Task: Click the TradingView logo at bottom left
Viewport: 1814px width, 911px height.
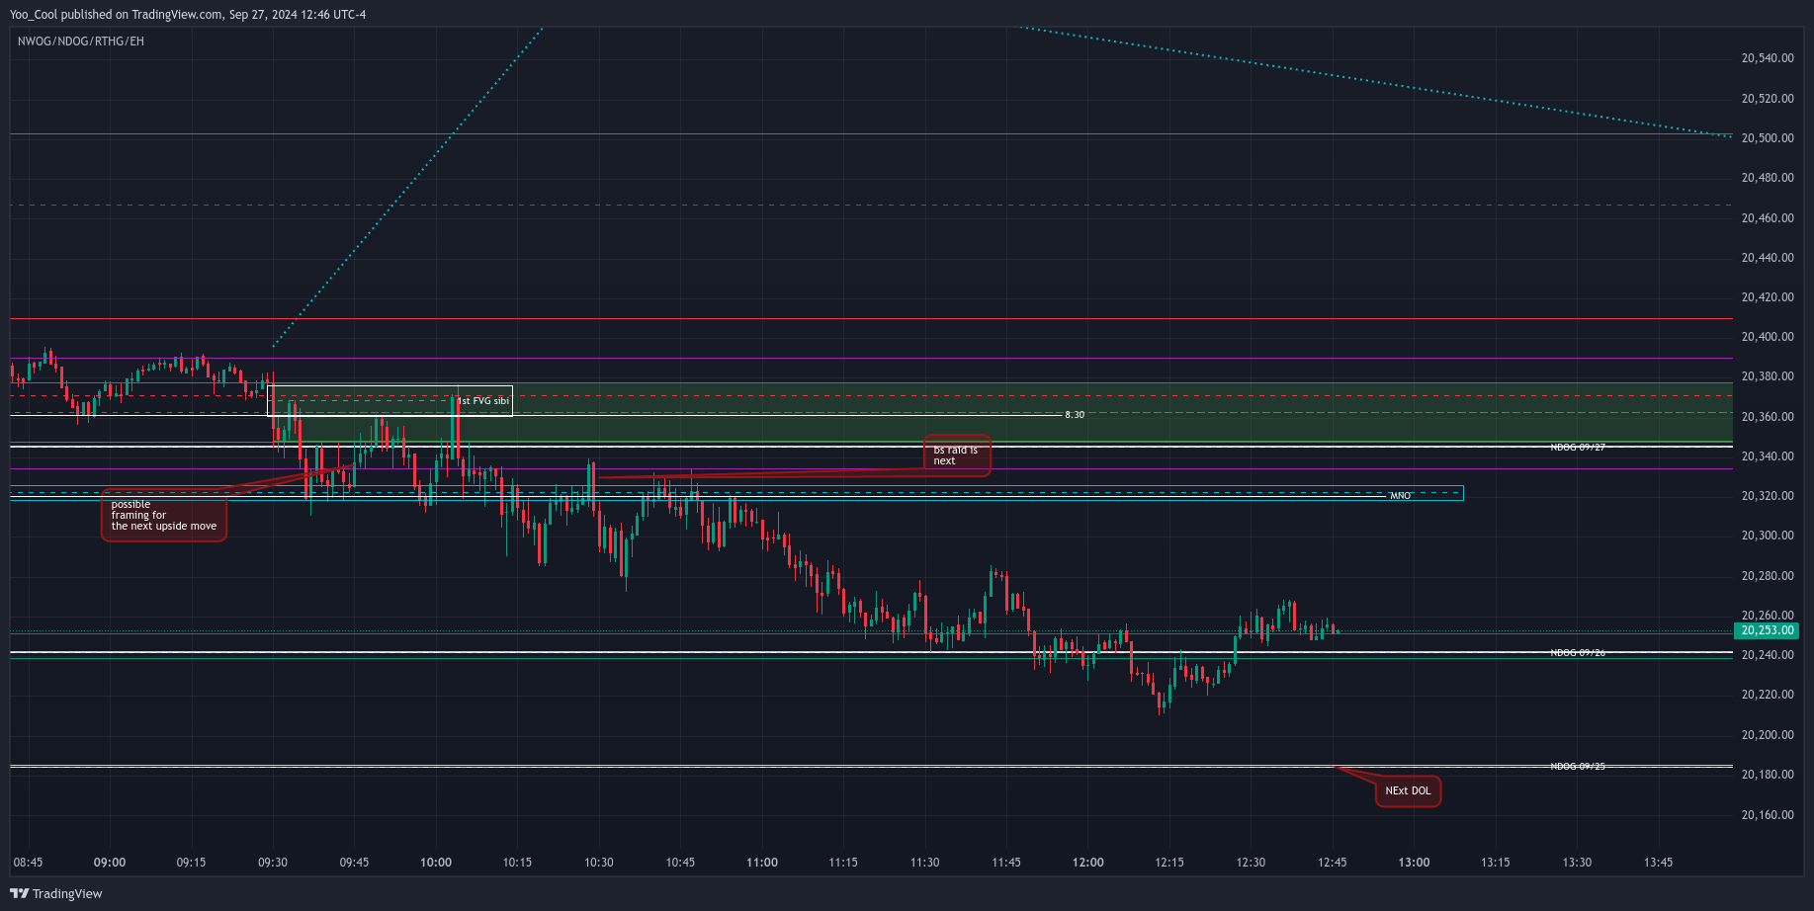Action: point(56,893)
